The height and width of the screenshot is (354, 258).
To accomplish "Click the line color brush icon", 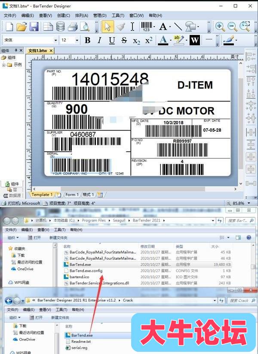I will [228, 40].
